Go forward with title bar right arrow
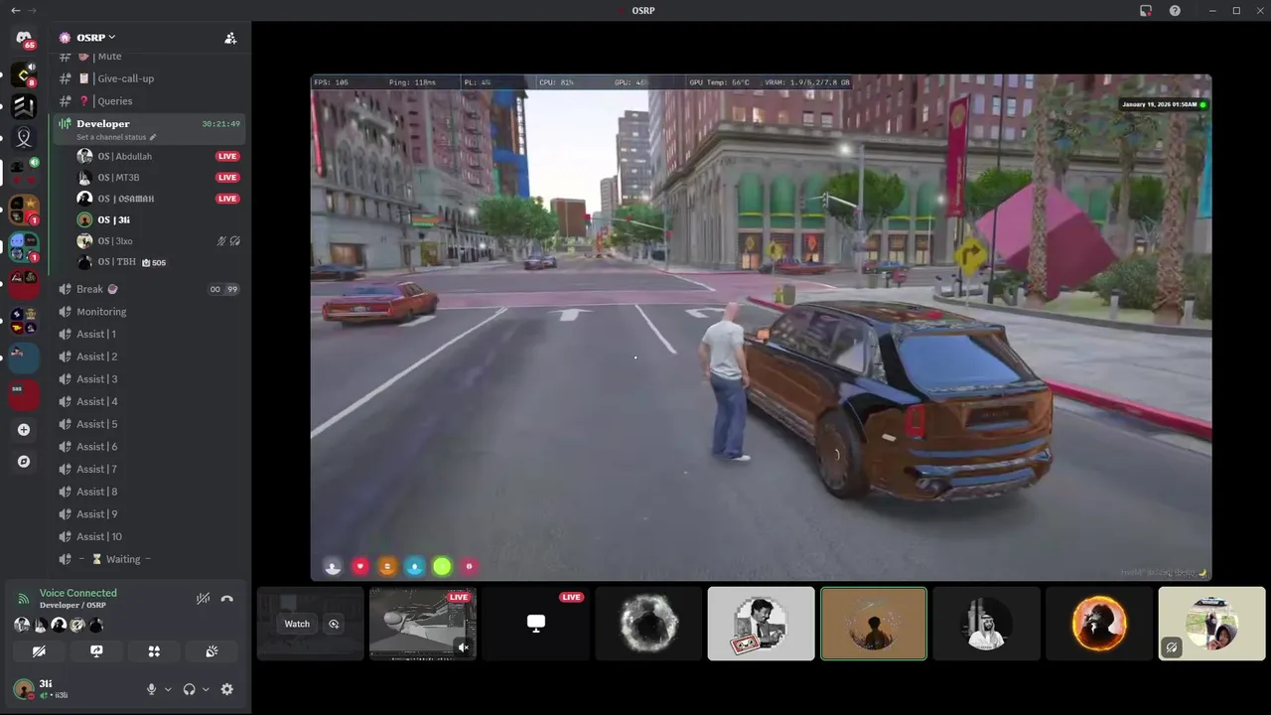1271x715 pixels. point(32,10)
